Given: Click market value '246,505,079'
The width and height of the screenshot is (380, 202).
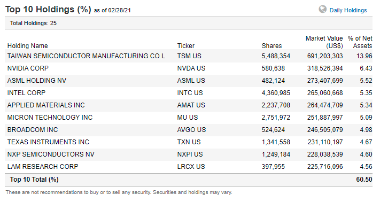Looking at the screenshot, I should [325, 130].
